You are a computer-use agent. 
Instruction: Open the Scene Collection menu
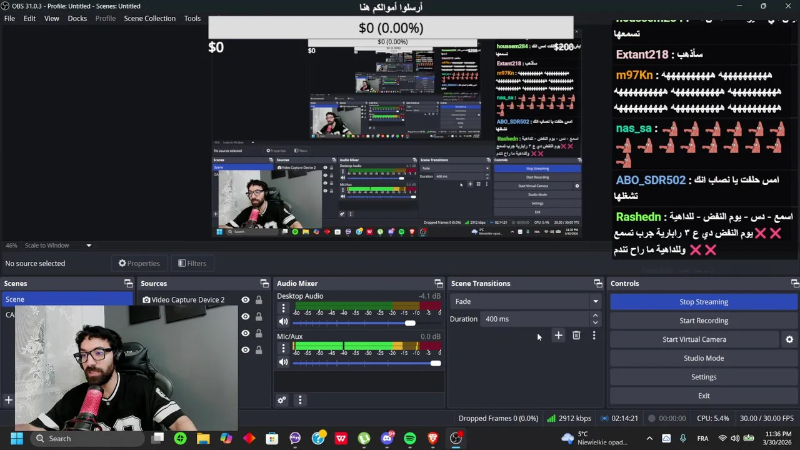coord(149,18)
